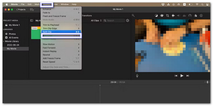This screenshot has width=213, height=106.
Task: Click the clip information icon
Action: coord(202,16)
